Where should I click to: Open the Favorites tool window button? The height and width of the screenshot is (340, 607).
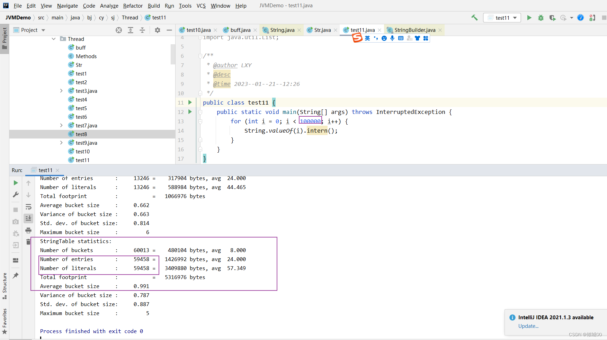click(5, 321)
